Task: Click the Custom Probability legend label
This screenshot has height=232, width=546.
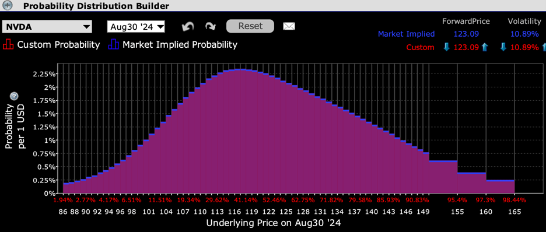Action: (58, 45)
